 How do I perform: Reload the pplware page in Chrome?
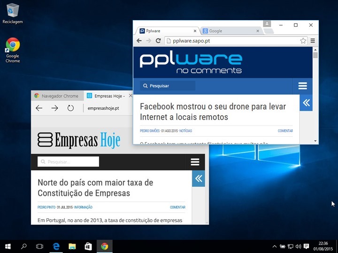click(158, 41)
